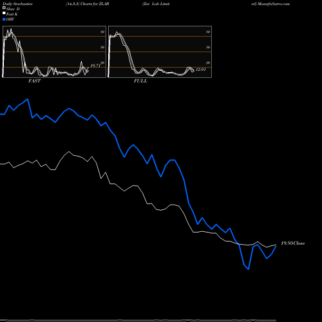Click the Slow D legend swatch

point(4,8)
